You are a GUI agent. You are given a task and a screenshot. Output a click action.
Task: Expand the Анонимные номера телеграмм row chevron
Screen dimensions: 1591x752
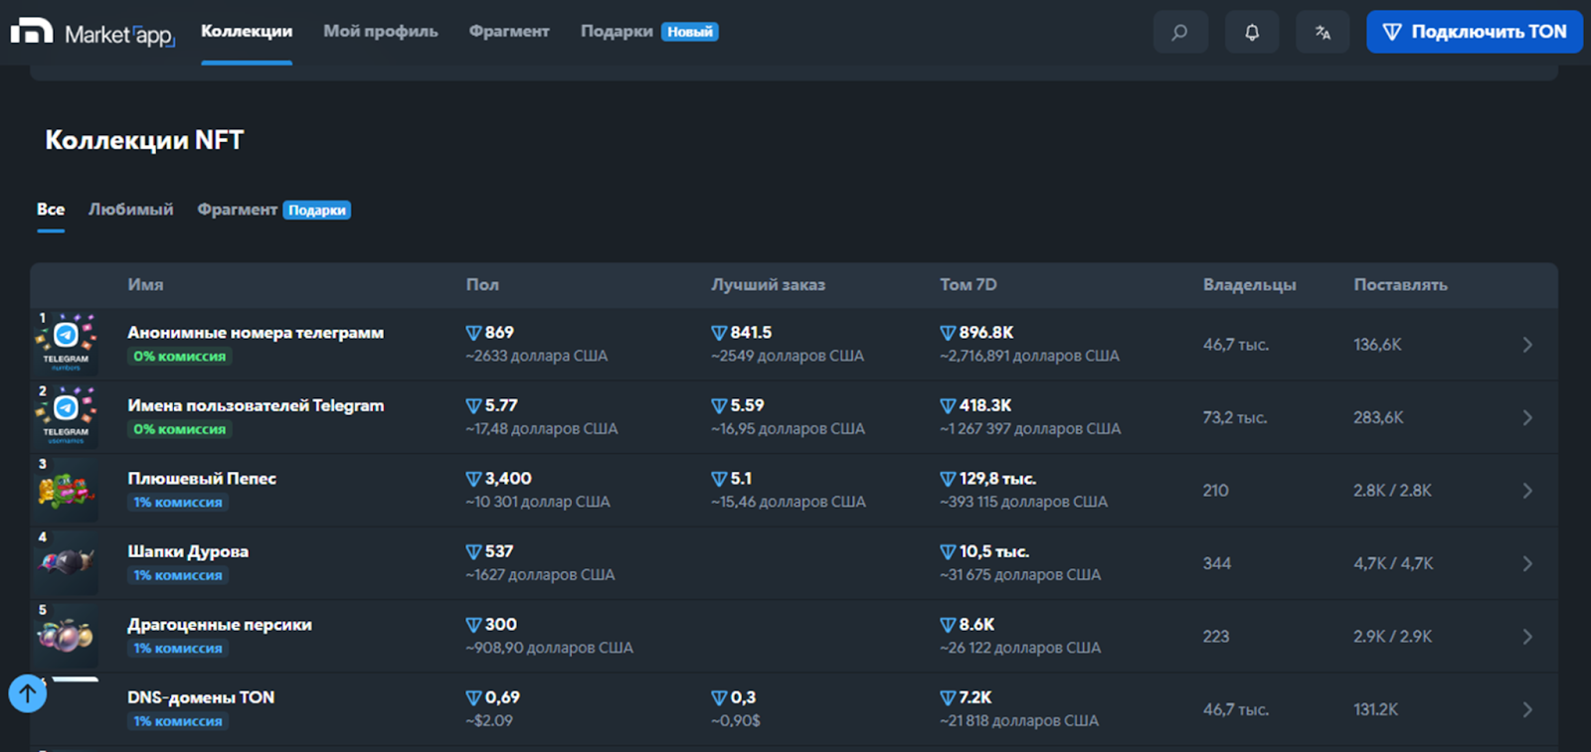point(1527,345)
